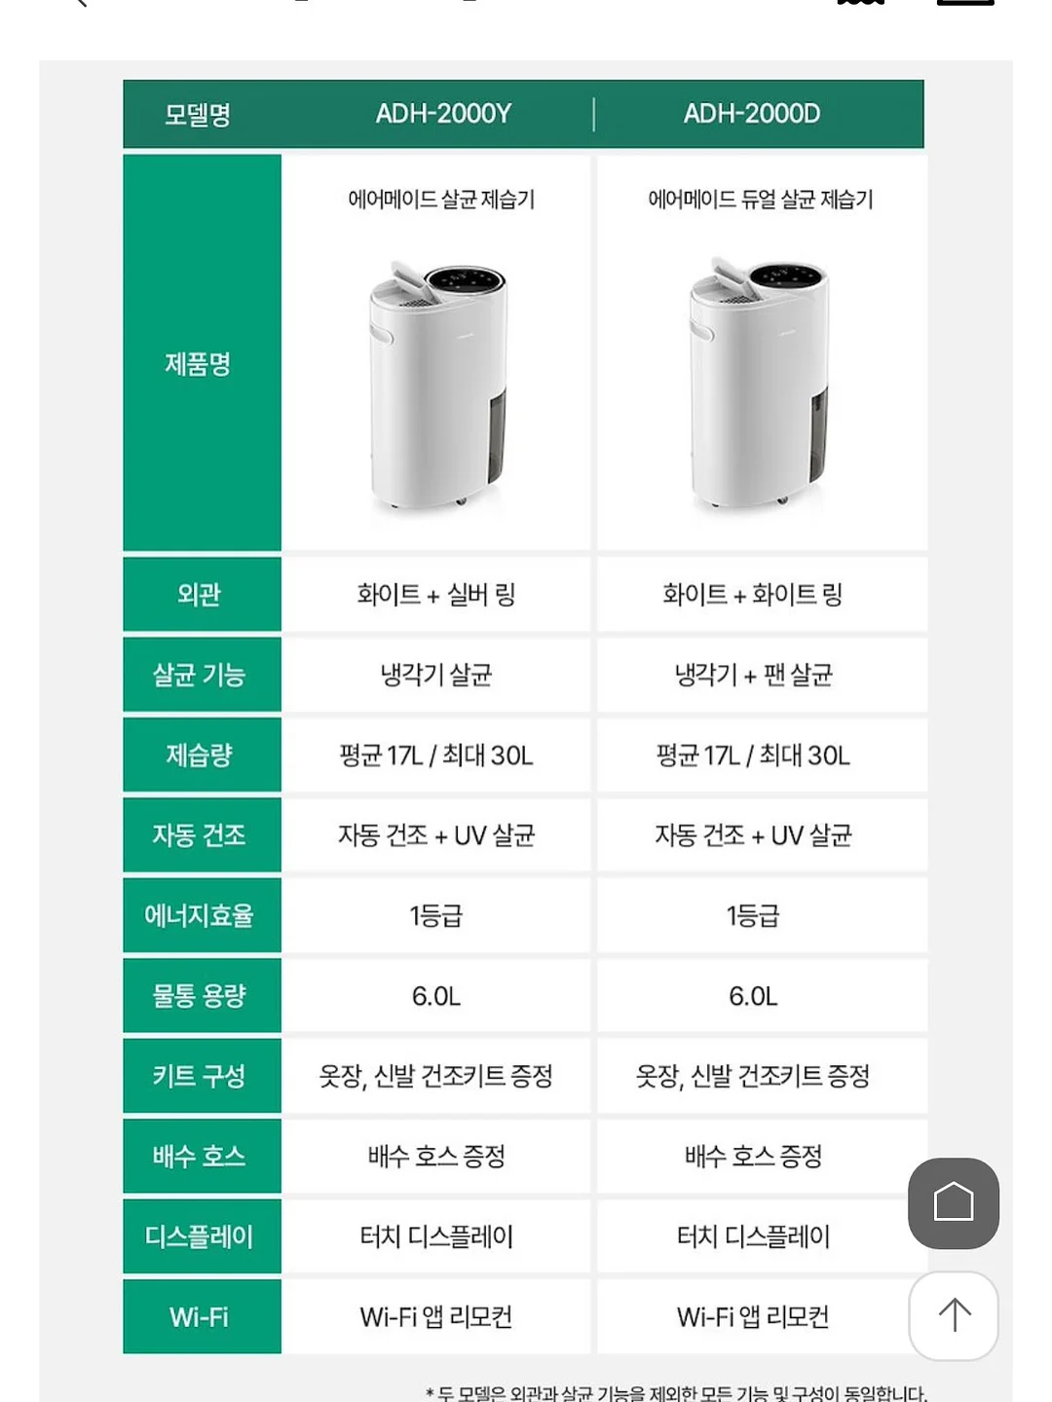Tap the footnote text below the table
The image size is (1052, 1402).
(x=677, y=1393)
